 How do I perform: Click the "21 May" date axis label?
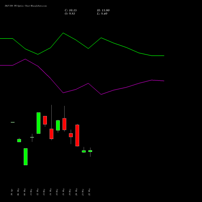click(83, 192)
